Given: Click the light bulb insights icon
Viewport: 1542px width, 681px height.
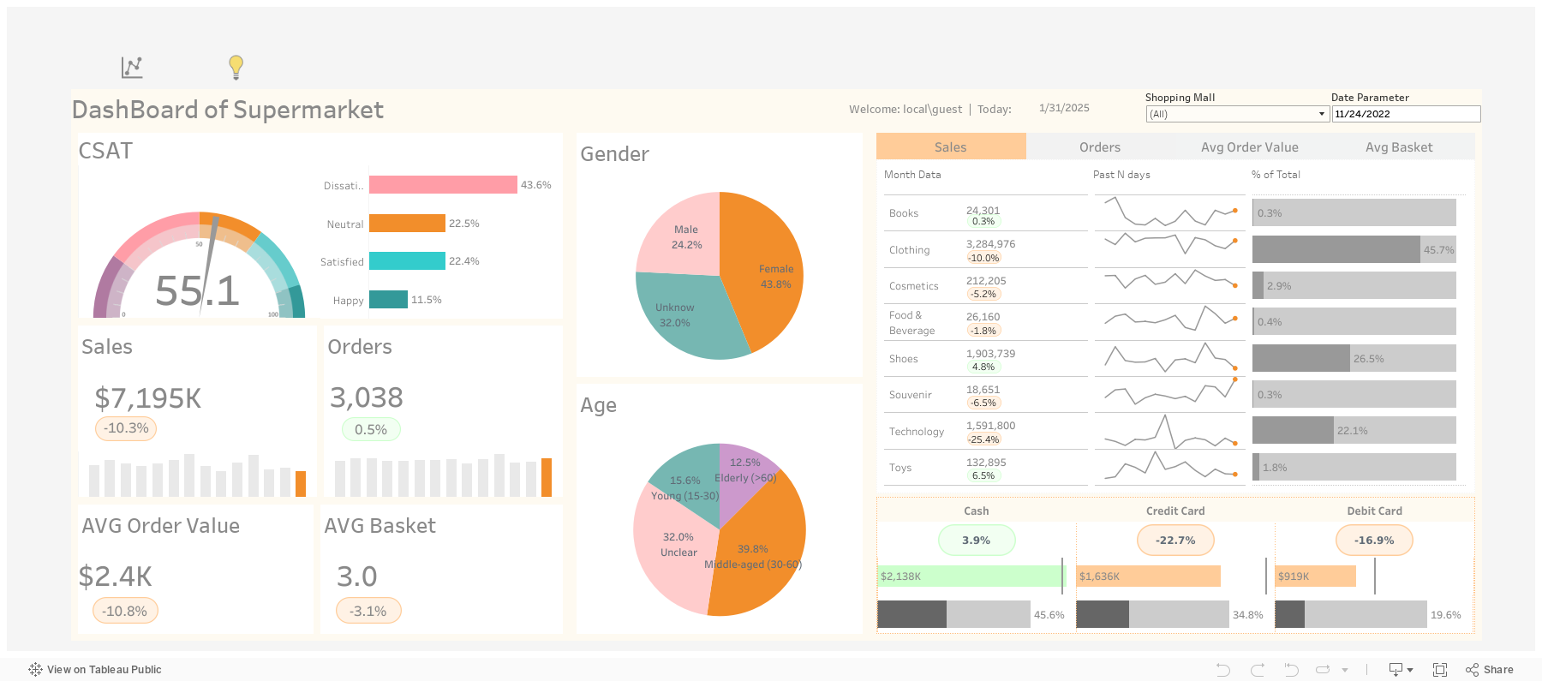Looking at the screenshot, I should click(x=236, y=67).
